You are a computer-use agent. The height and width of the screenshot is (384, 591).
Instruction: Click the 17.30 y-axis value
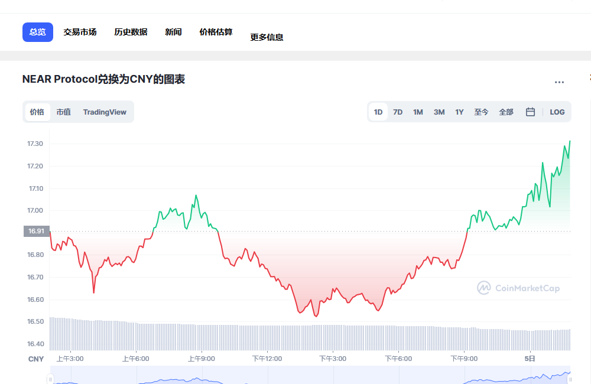(35, 144)
